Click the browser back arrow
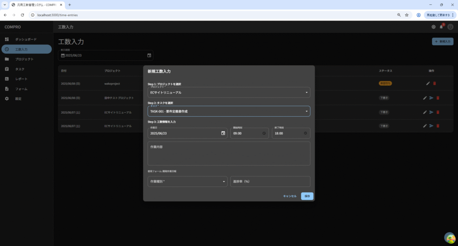This screenshot has height=246, width=458. coord(5,15)
